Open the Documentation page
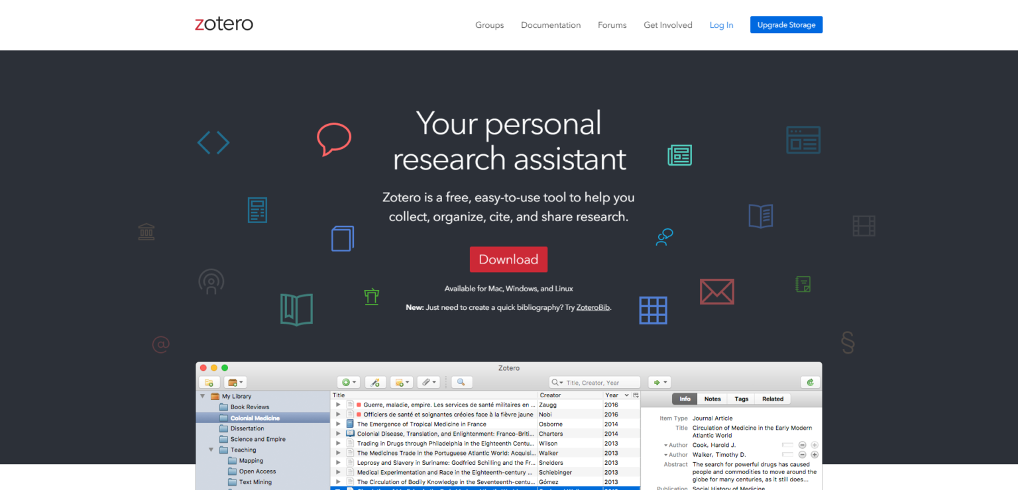The height and width of the screenshot is (490, 1018). coord(551,25)
